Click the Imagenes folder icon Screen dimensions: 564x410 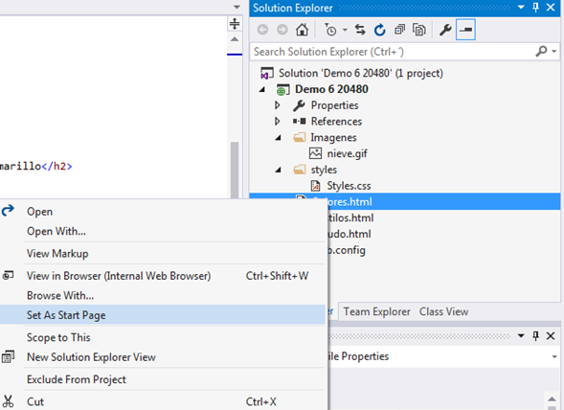pos(300,138)
